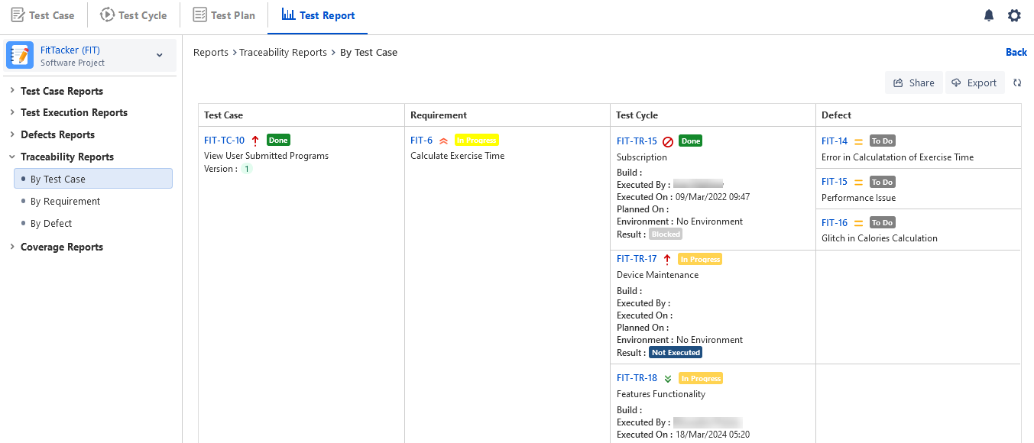Click 'Calculate Exercise Time' text
The height and width of the screenshot is (443, 1034).
[x=457, y=156]
